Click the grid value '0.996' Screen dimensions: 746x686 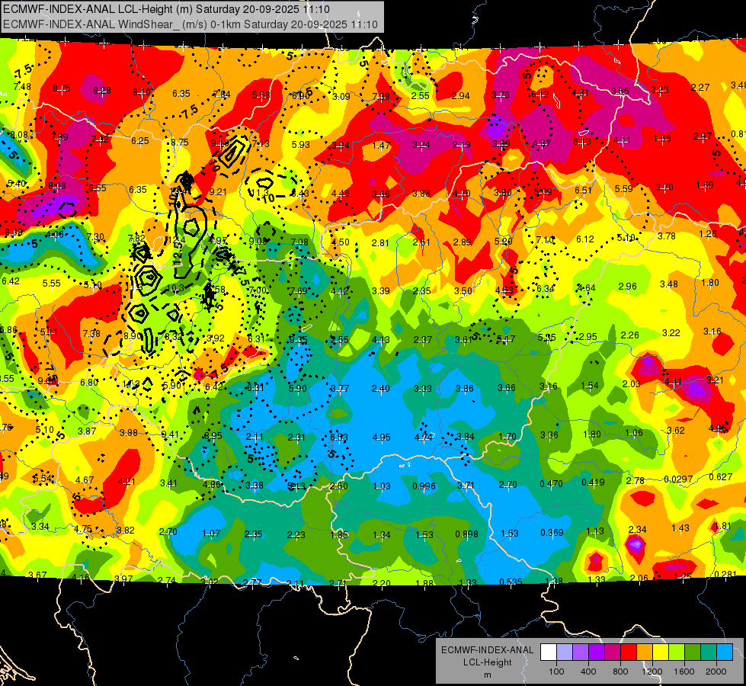coord(424,486)
